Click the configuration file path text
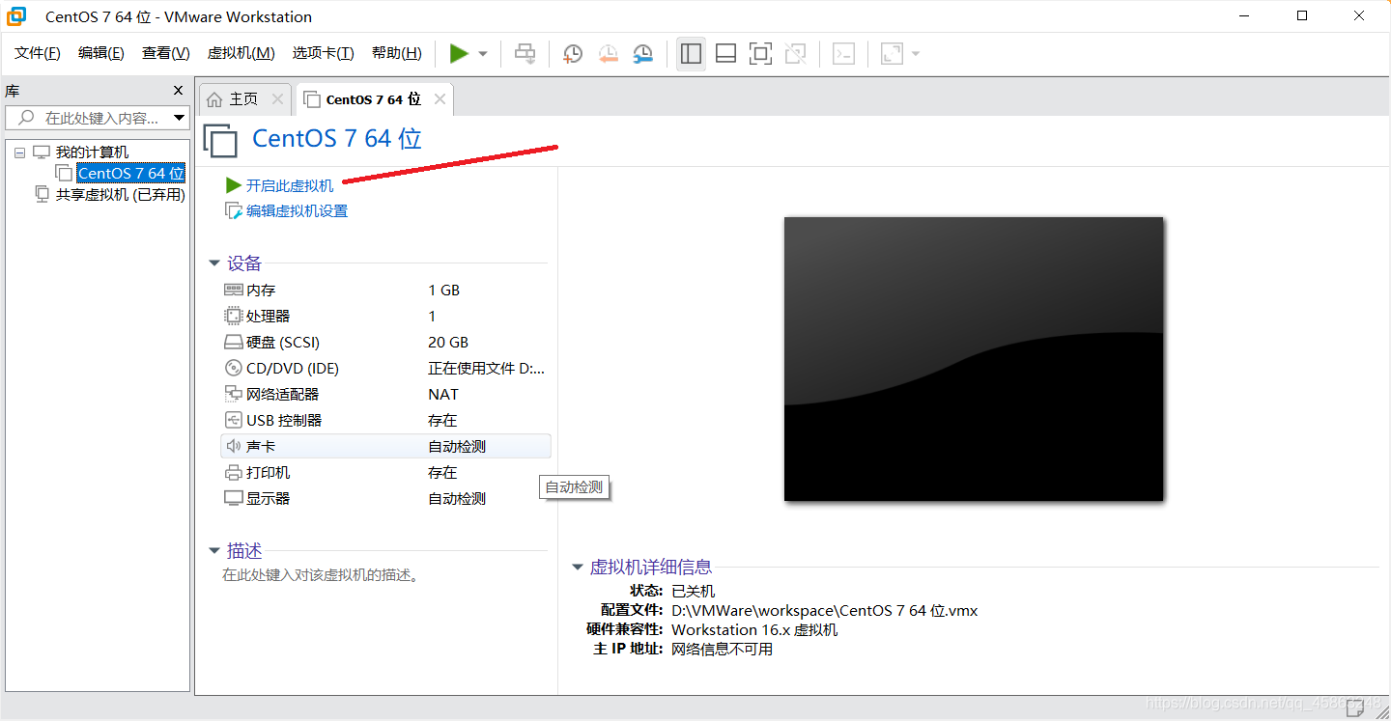The height and width of the screenshot is (721, 1391). tap(825, 610)
